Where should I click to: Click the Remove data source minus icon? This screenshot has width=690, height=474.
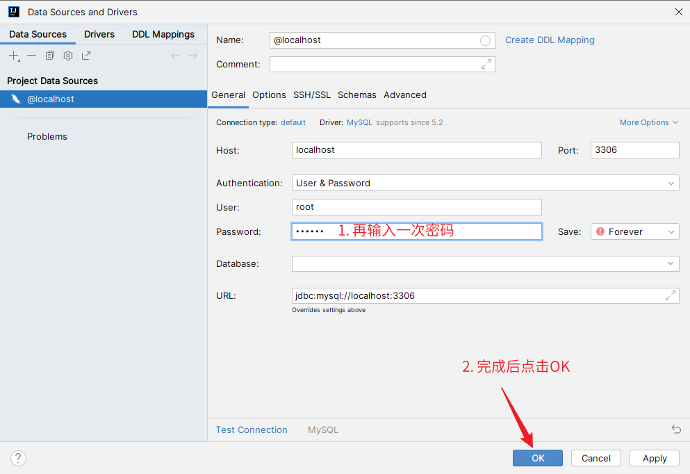pos(32,56)
